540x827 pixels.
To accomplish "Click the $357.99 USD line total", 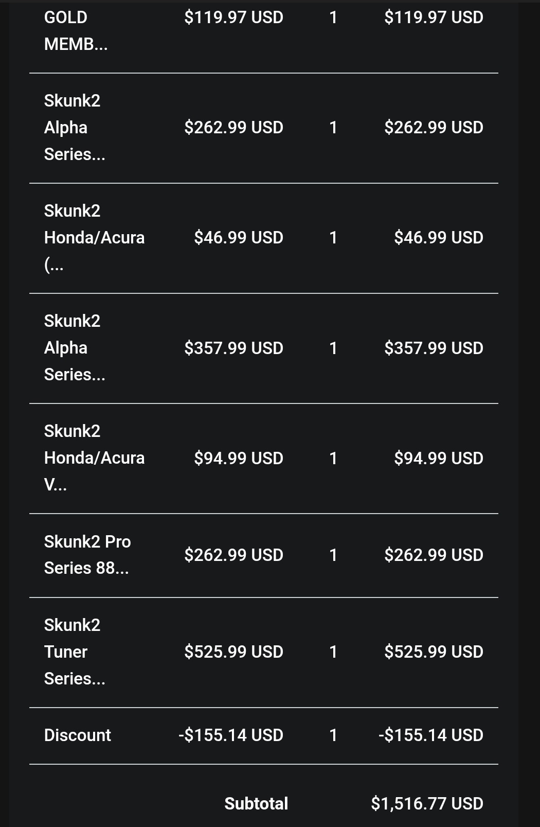I will [x=434, y=348].
